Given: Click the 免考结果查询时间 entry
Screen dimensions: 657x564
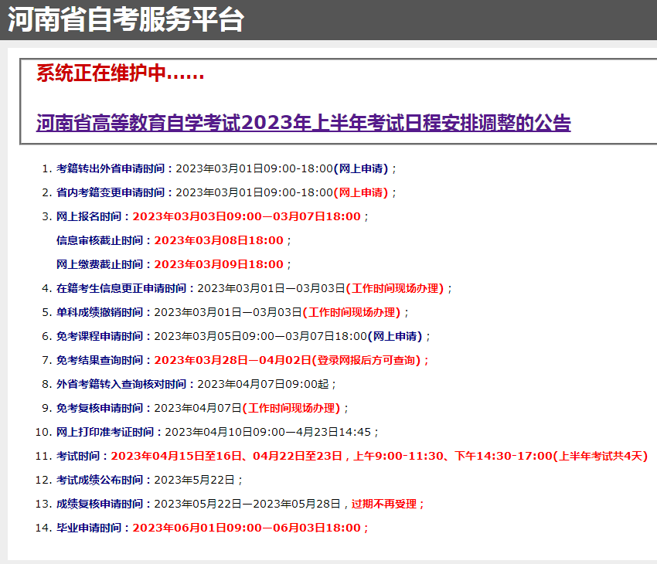Looking at the screenshot, I should [104, 360].
